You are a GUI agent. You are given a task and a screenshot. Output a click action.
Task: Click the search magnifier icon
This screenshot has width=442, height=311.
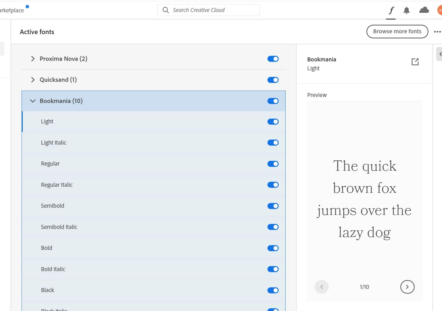[x=166, y=10]
